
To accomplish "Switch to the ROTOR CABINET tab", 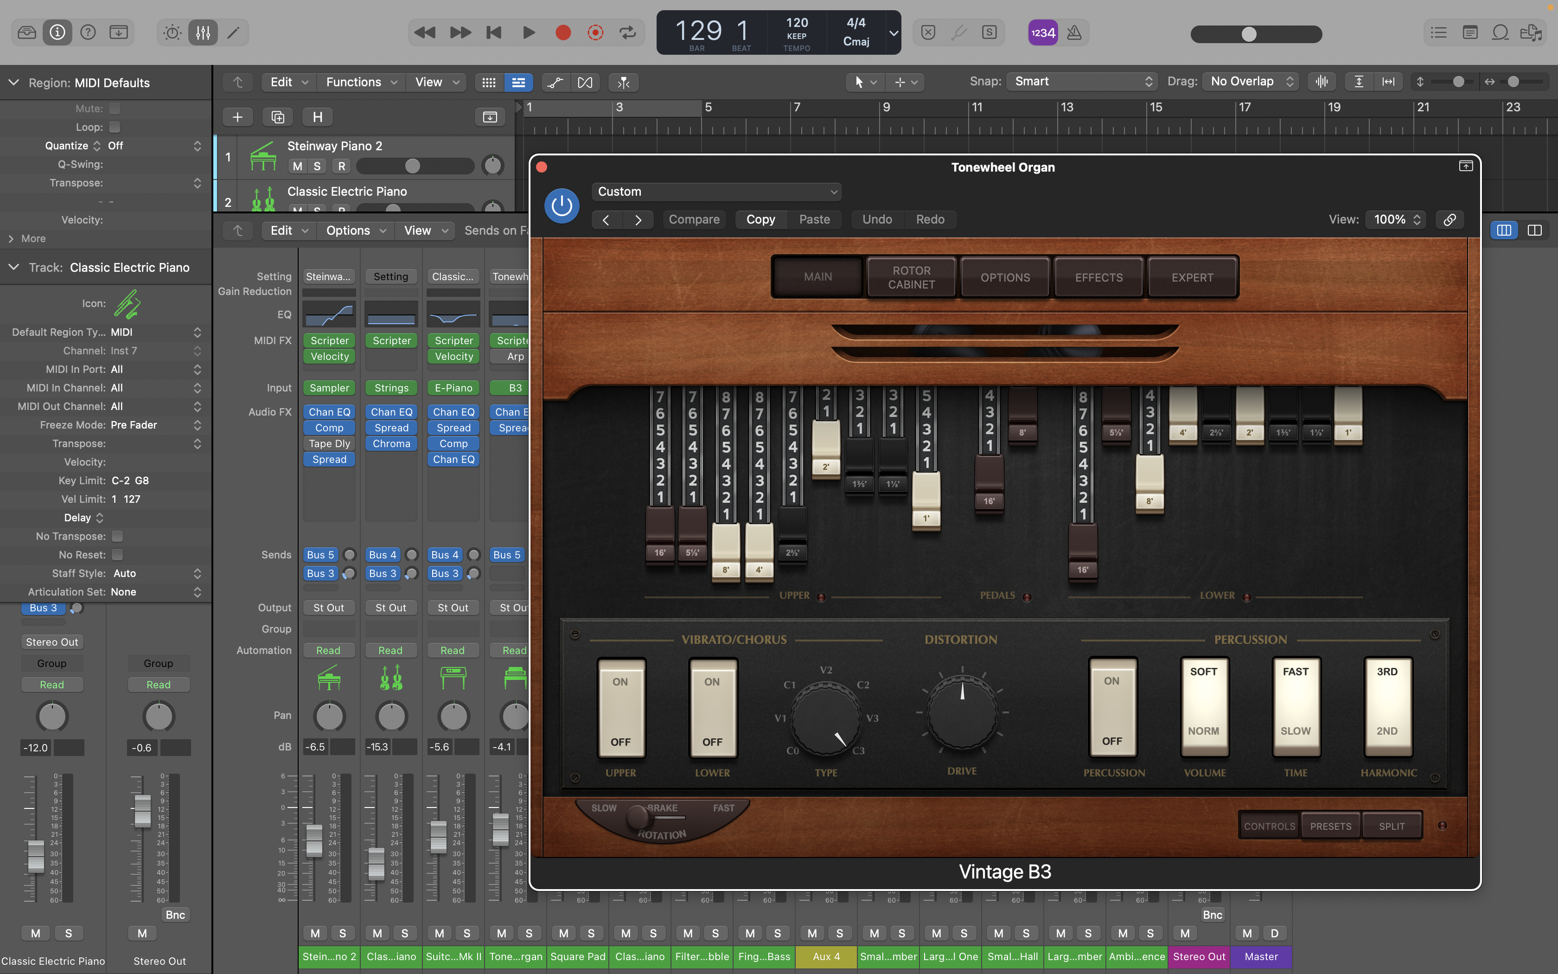I will [912, 278].
